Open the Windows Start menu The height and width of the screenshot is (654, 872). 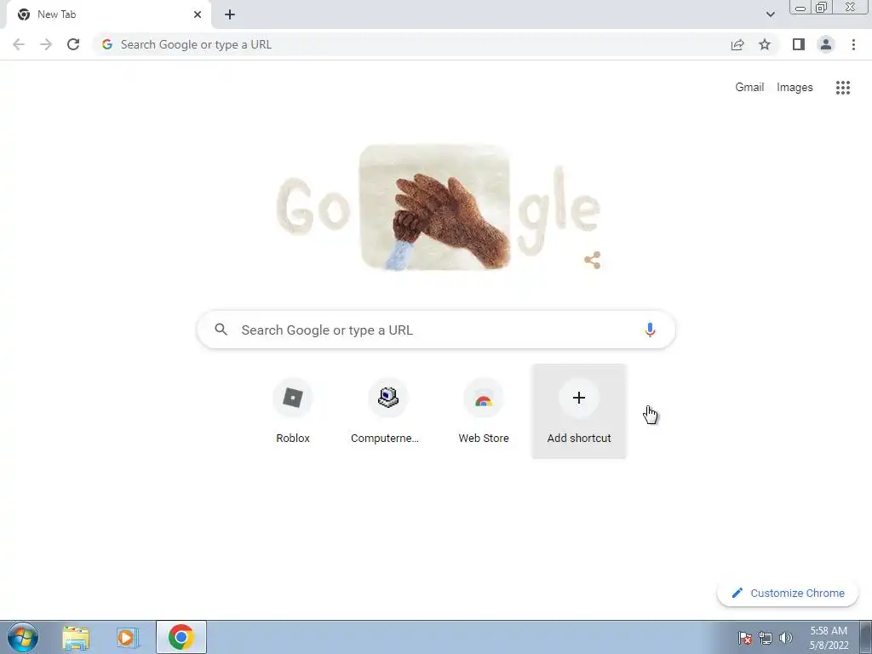point(23,637)
